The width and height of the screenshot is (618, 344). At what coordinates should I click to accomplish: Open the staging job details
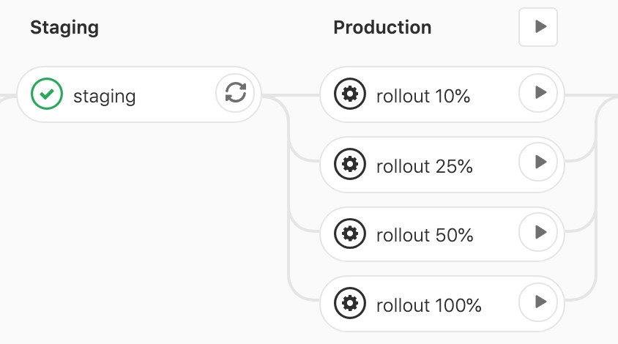coord(105,96)
